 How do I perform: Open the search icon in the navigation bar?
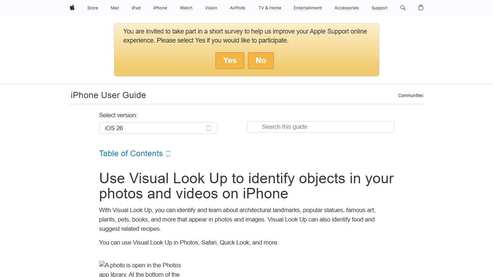[402, 8]
